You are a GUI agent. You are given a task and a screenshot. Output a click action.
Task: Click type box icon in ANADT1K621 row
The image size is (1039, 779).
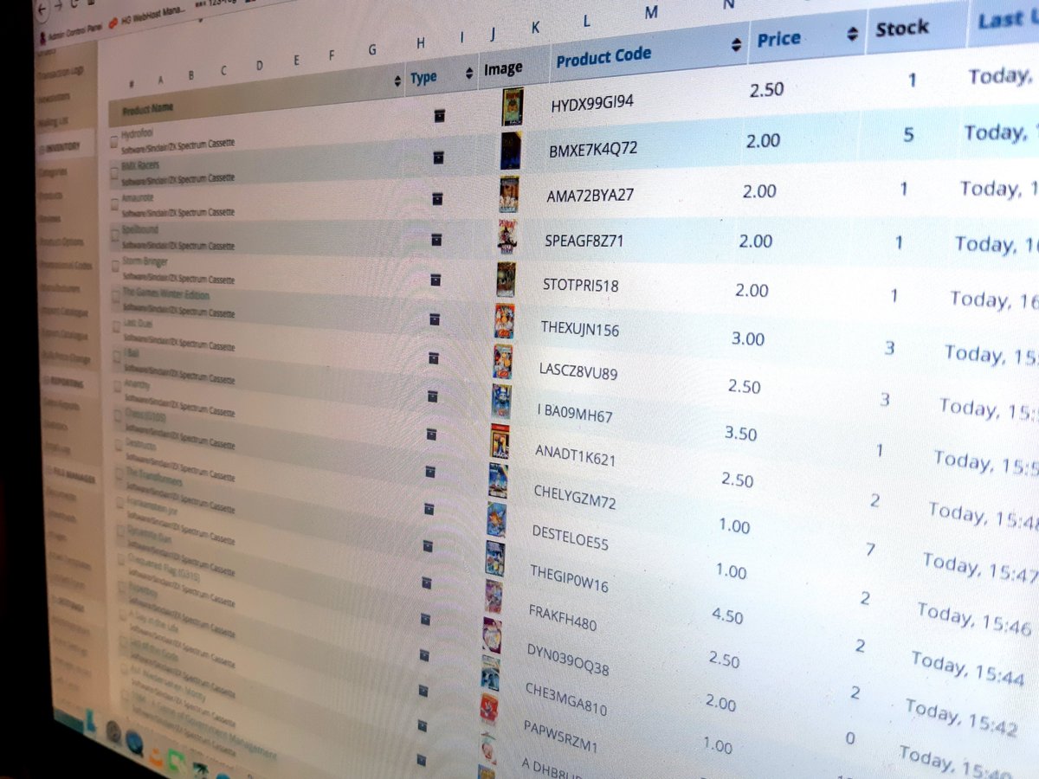click(431, 435)
